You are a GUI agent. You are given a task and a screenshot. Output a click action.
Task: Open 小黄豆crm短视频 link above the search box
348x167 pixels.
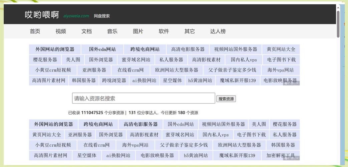coord(53,70)
